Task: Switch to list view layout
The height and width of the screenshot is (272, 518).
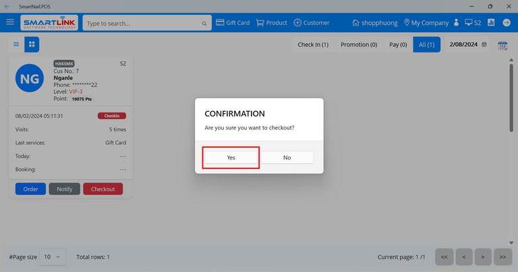Action: [16, 44]
